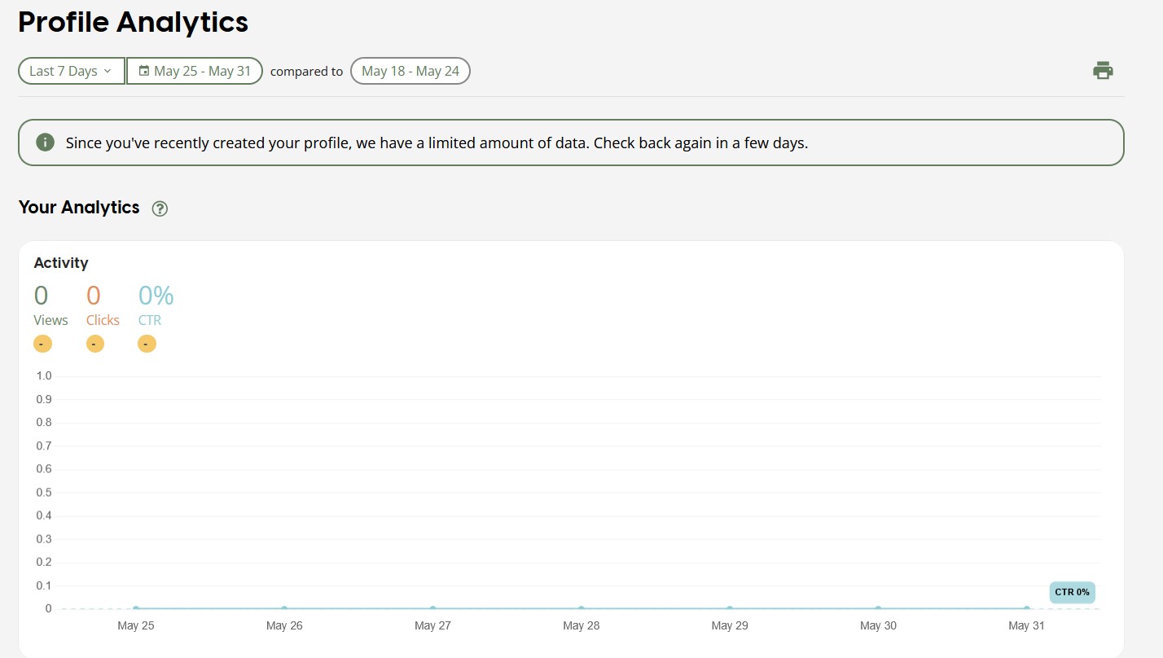The height and width of the screenshot is (658, 1163).
Task: Click the calendar icon in the date range
Action: tap(144, 71)
